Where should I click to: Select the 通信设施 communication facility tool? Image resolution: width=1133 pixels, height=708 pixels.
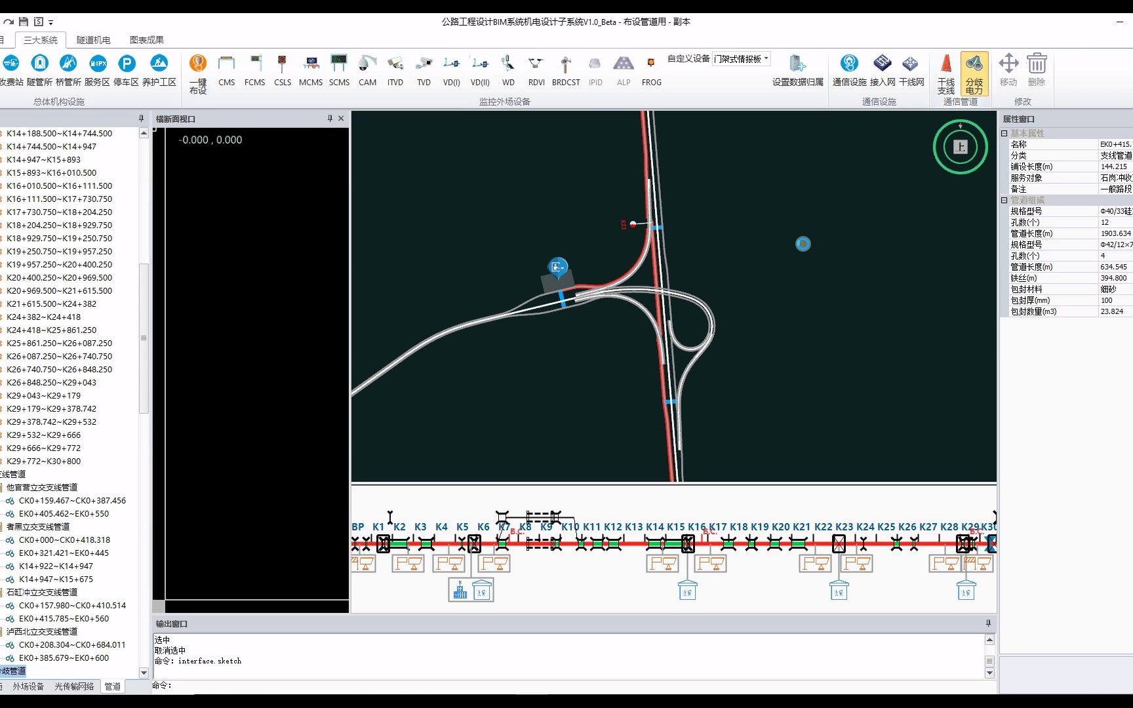(x=849, y=70)
